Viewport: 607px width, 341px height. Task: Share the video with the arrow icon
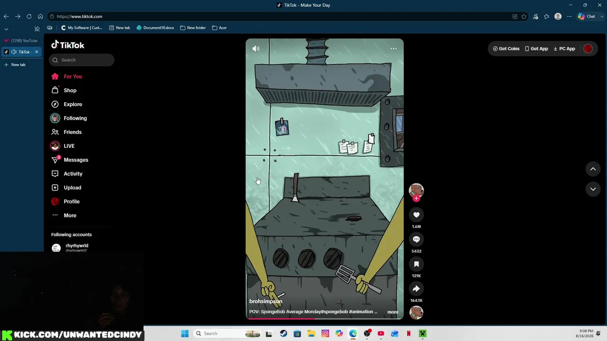416,289
